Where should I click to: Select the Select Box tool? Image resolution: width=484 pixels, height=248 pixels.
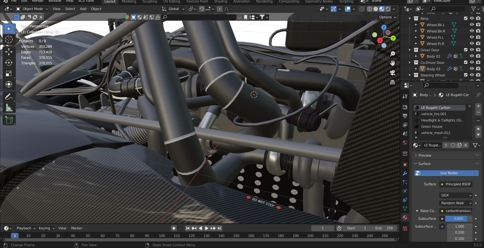(9, 29)
